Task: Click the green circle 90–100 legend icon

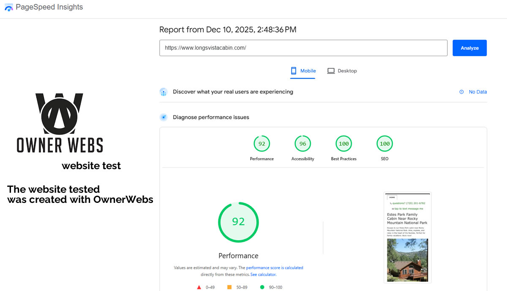Action: pos(262,287)
